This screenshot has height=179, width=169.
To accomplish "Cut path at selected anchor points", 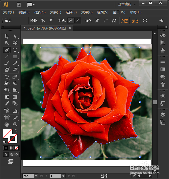I will click(114, 20).
